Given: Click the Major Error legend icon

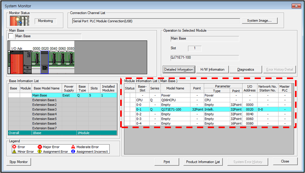Looking at the screenshot, I should click(x=40, y=147).
